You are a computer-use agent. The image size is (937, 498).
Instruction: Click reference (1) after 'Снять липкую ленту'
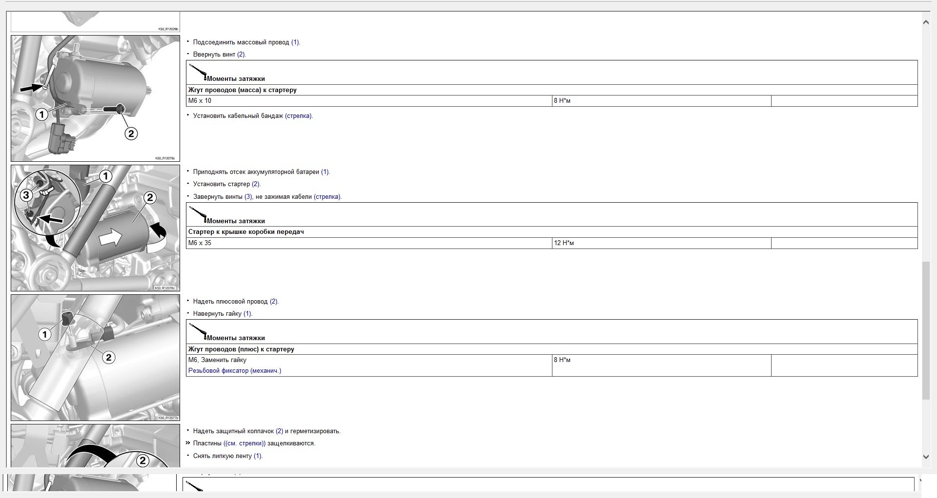(x=258, y=456)
